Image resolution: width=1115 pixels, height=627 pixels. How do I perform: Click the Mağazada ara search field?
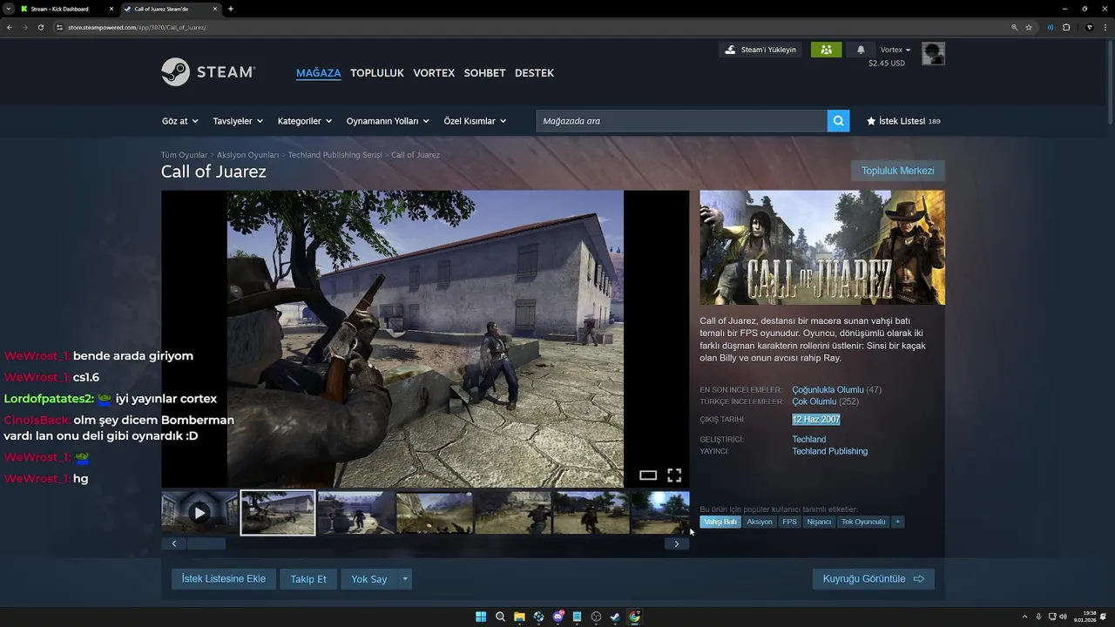pyautogui.click(x=681, y=121)
